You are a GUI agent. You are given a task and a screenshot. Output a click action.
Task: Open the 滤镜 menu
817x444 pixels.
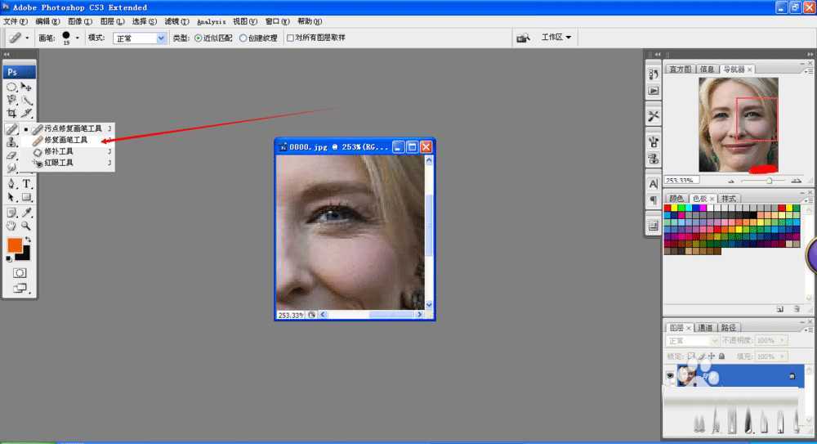click(x=172, y=21)
